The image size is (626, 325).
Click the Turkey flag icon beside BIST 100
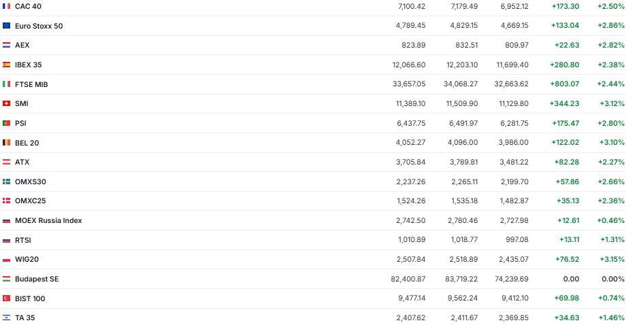click(x=7, y=298)
